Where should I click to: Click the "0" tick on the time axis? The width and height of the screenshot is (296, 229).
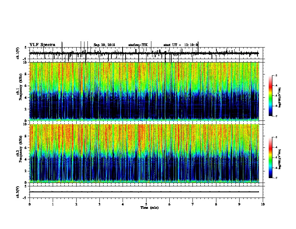coord(30,204)
